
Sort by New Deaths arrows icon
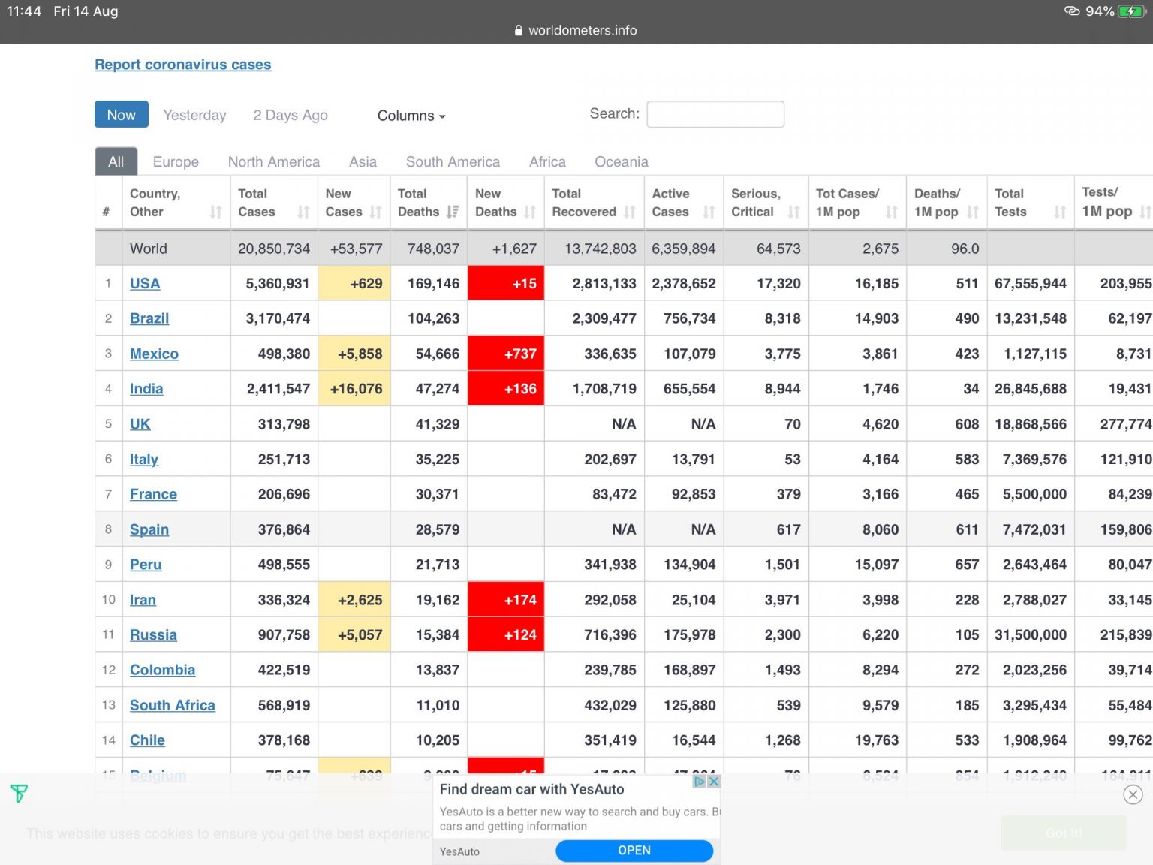pos(530,212)
